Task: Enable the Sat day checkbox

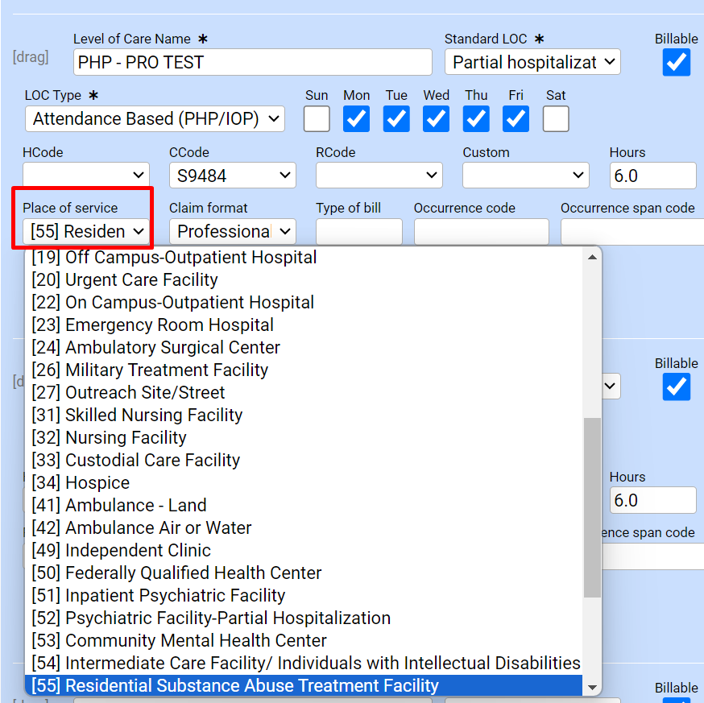Action: pyautogui.click(x=556, y=118)
